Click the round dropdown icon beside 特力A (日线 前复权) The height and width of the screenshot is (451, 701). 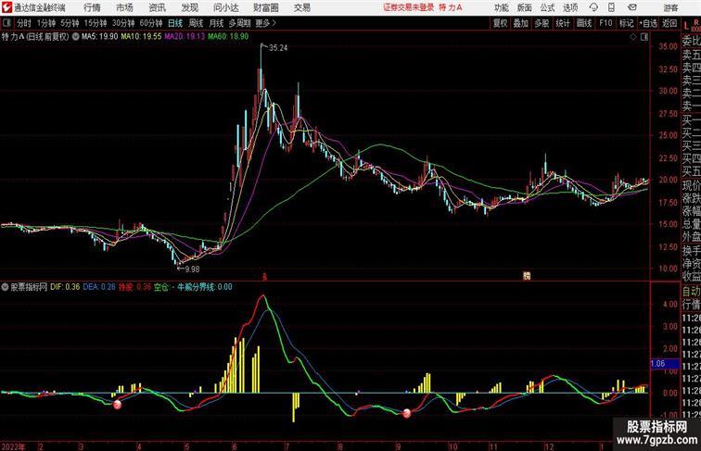click(75, 37)
